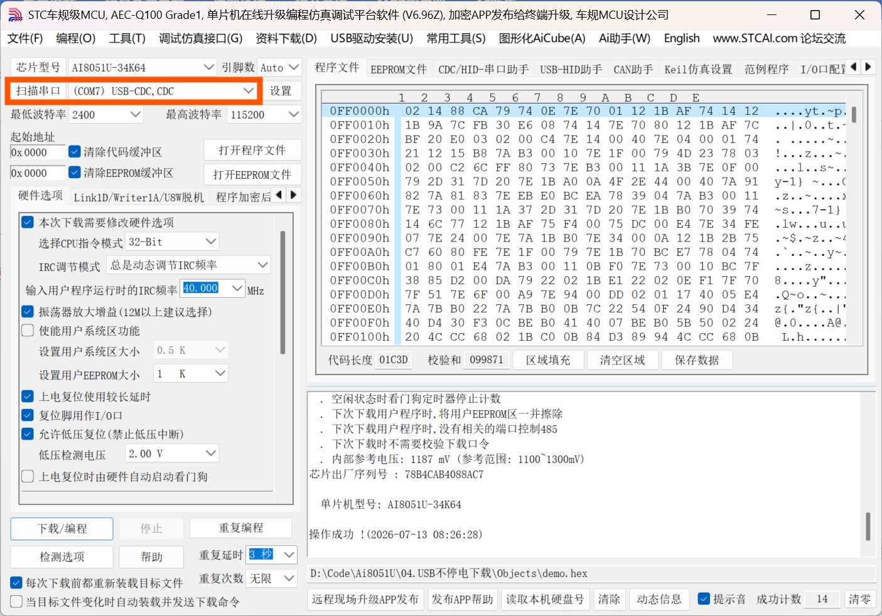The height and width of the screenshot is (616, 882).
Task: Click the demo.hex file path field
Action: 591,573
